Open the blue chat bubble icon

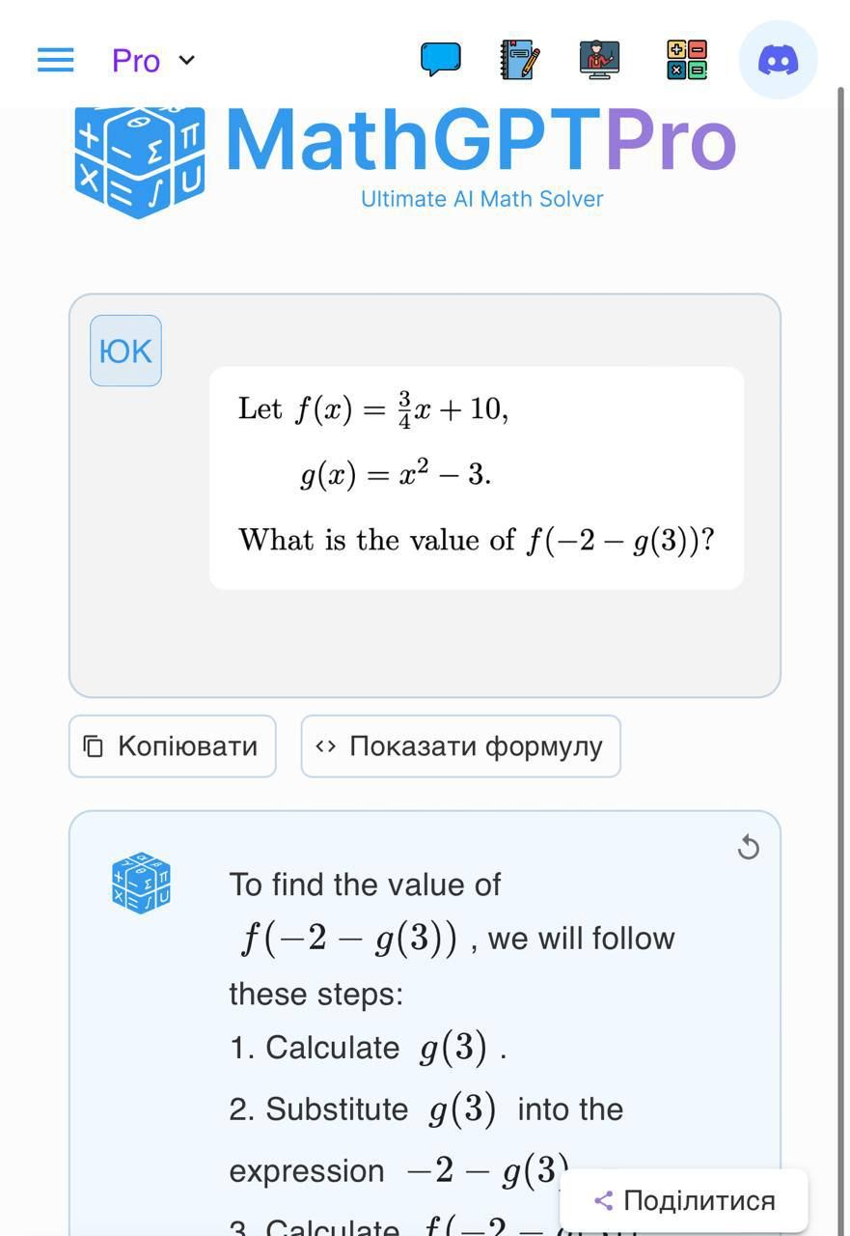point(440,60)
